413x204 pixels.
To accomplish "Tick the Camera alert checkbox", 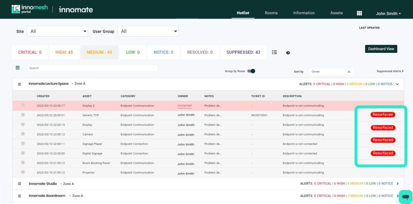I will (x=23, y=134).
